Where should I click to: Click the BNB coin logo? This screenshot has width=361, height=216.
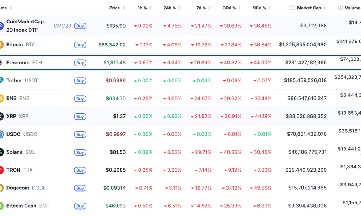point(3,98)
